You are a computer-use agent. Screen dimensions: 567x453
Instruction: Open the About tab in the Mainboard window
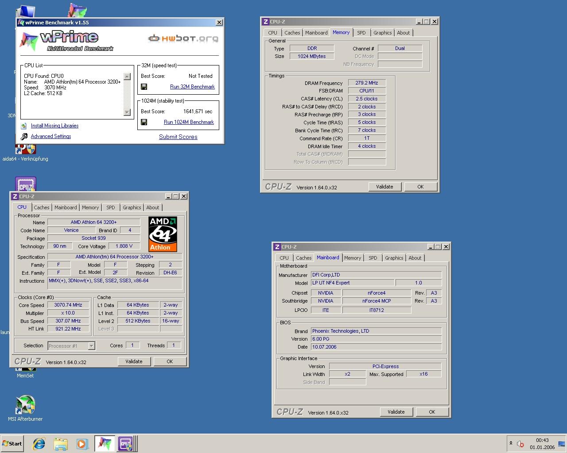pos(415,258)
